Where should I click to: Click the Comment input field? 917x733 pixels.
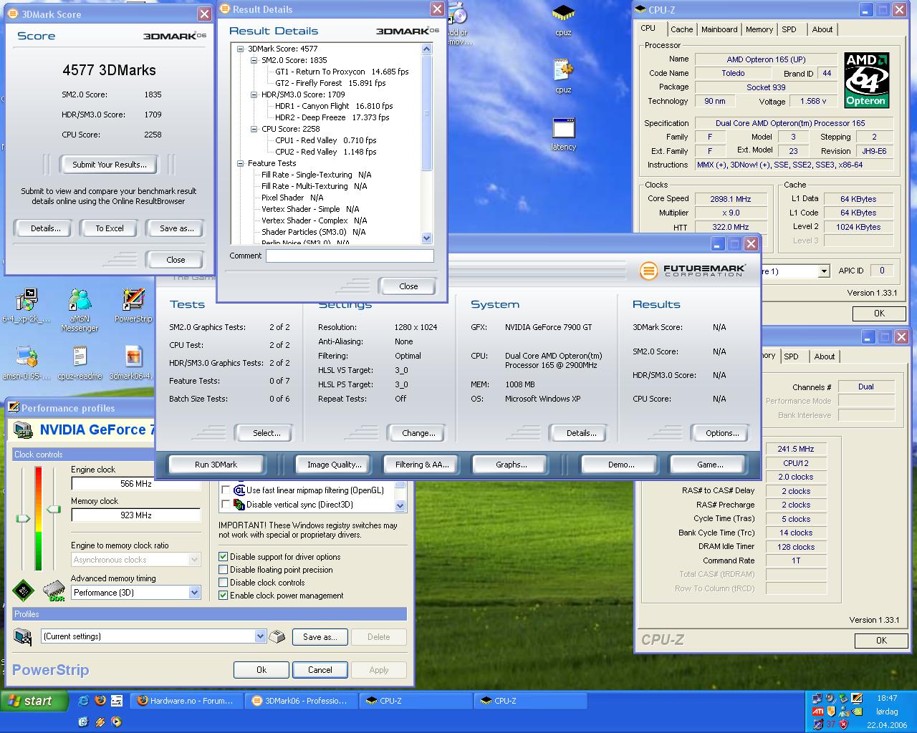click(x=350, y=256)
